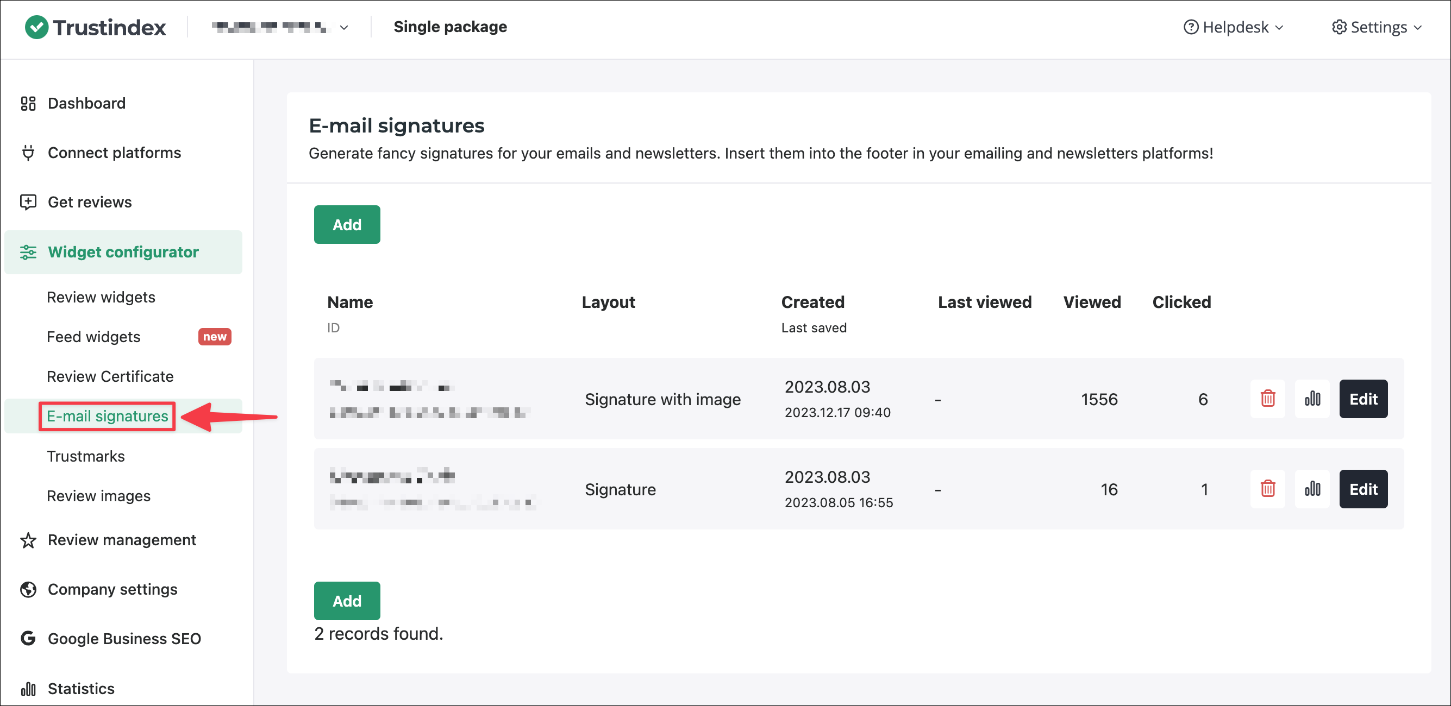Image resolution: width=1451 pixels, height=706 pixels.
Task: Open Trustmarks submenu item
Action: click(x=86, y=456)
